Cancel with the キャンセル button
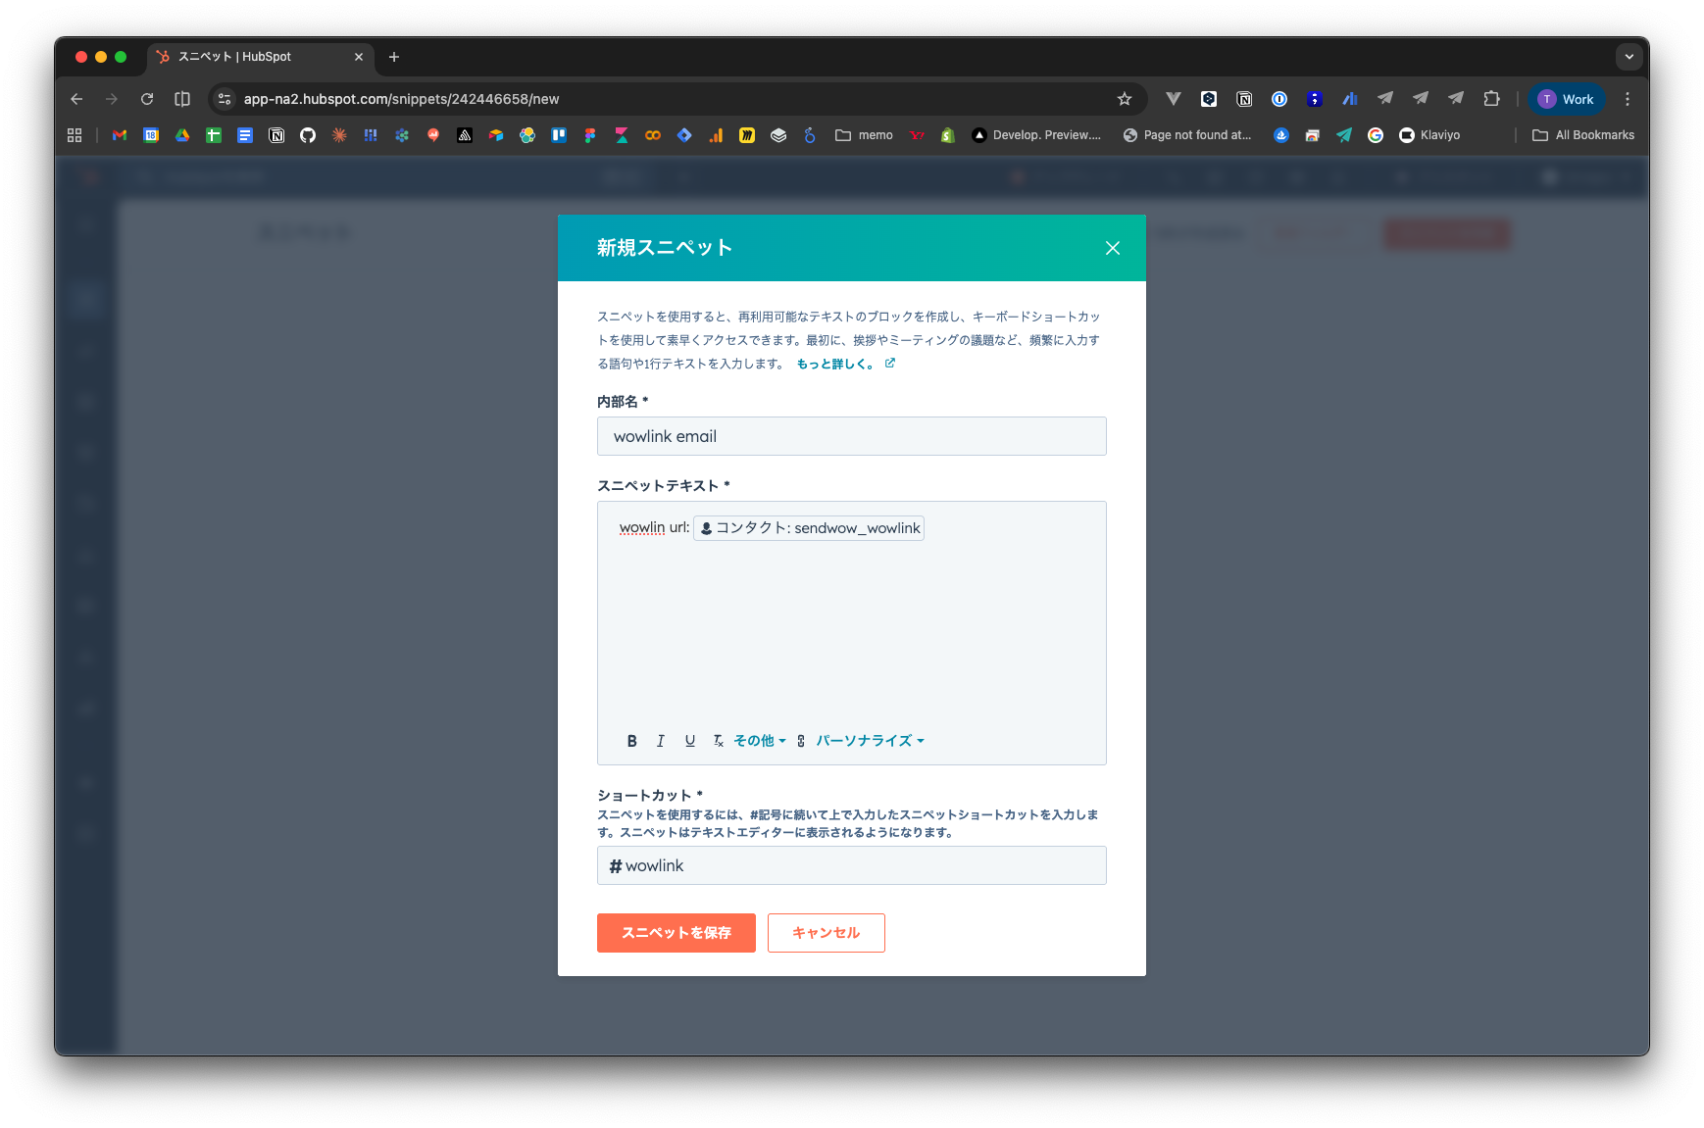Viewport: 1704px width, 1128px height. 826,933
